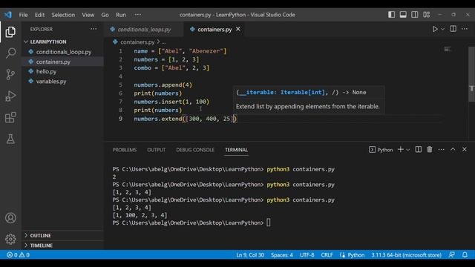475x267 pixels.
Task: Split the terminal panel
Action: click(x=418, y=150)
